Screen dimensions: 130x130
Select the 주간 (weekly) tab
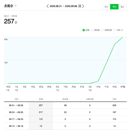click(114, 7)
